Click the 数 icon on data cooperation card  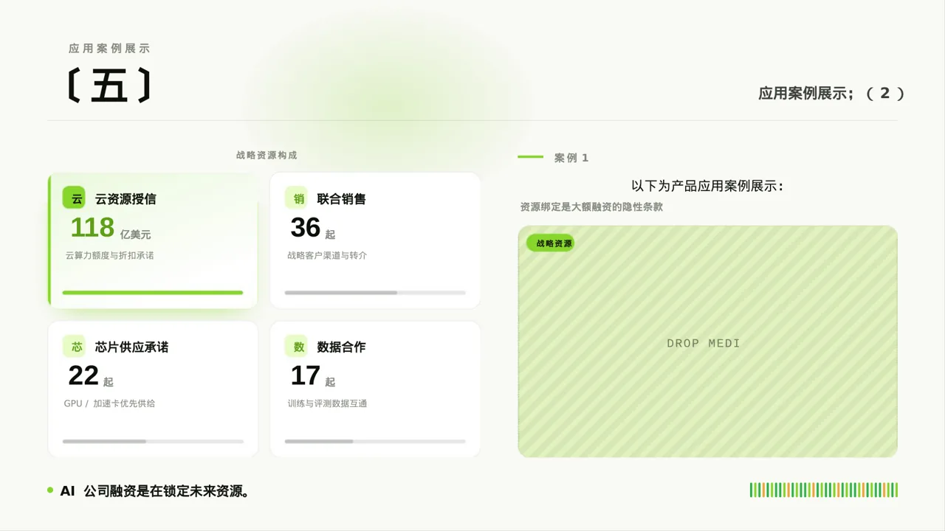coord(299,347)
